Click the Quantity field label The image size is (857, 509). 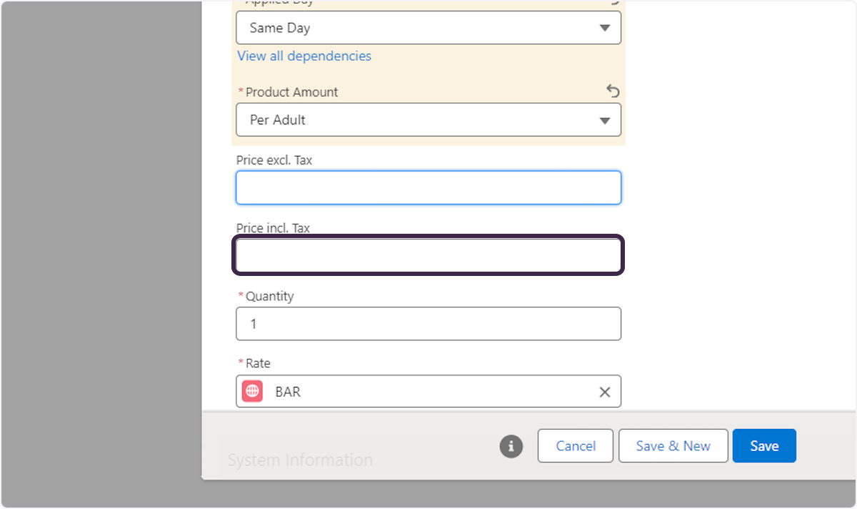click(269, 296)
